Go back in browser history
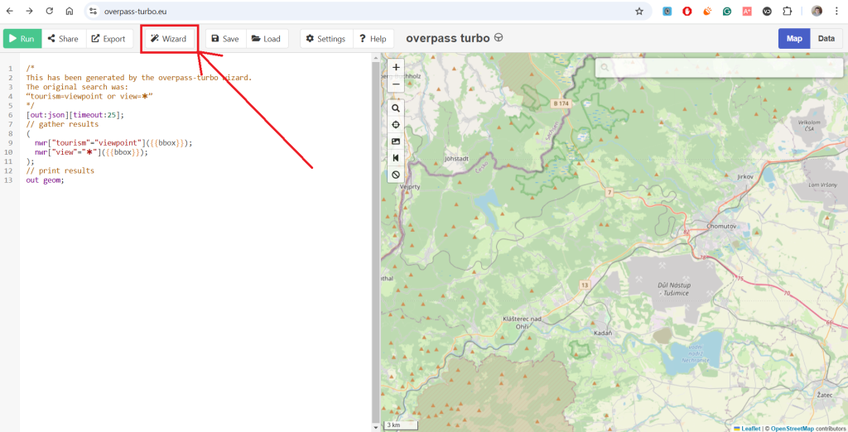The height and width of the screenshot is (432, 848). click(10, 11)
